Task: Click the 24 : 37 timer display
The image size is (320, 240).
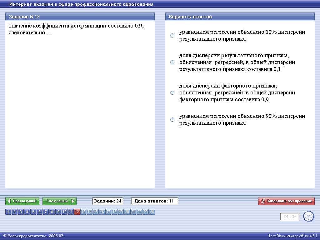Action: point(290,217)
